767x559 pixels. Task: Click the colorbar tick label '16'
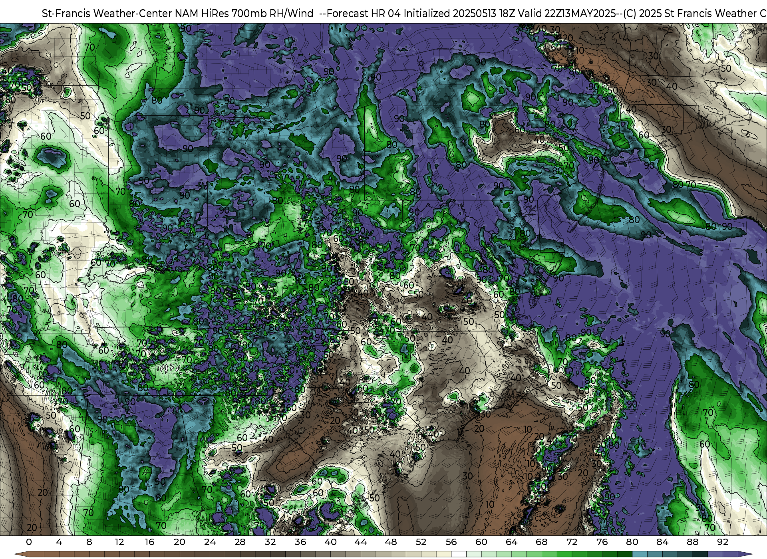(x=149, y=542)
